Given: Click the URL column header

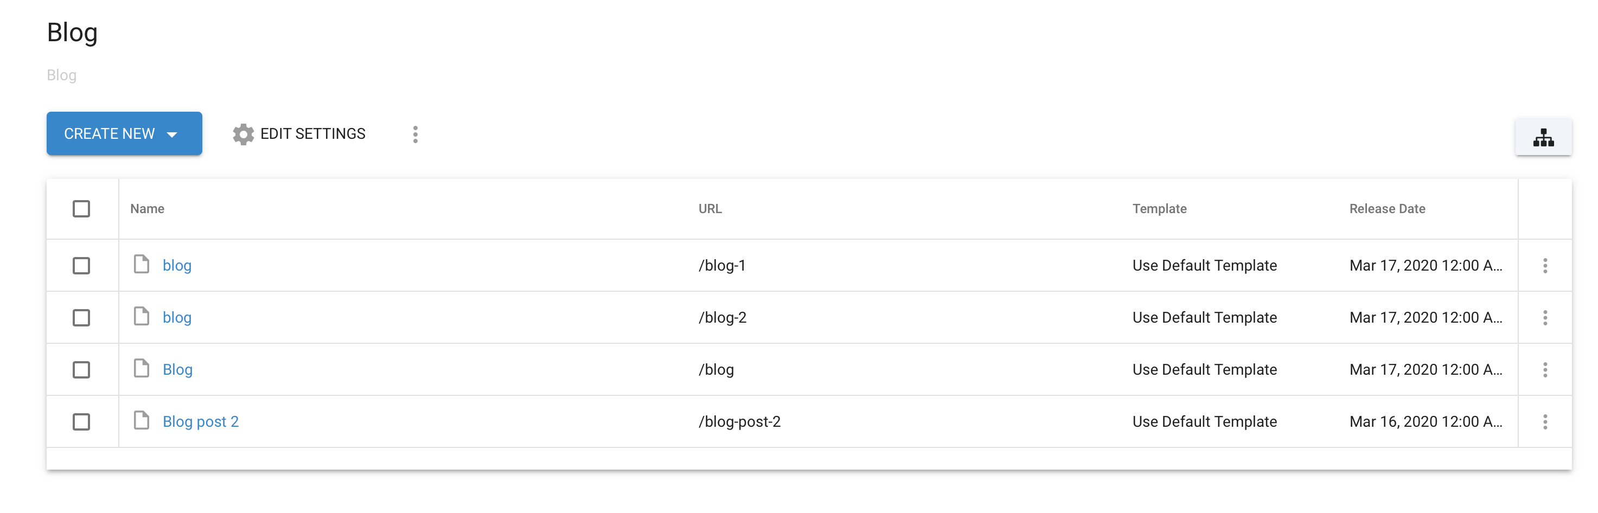Looking at the screenshot, I should click(709, 208).
